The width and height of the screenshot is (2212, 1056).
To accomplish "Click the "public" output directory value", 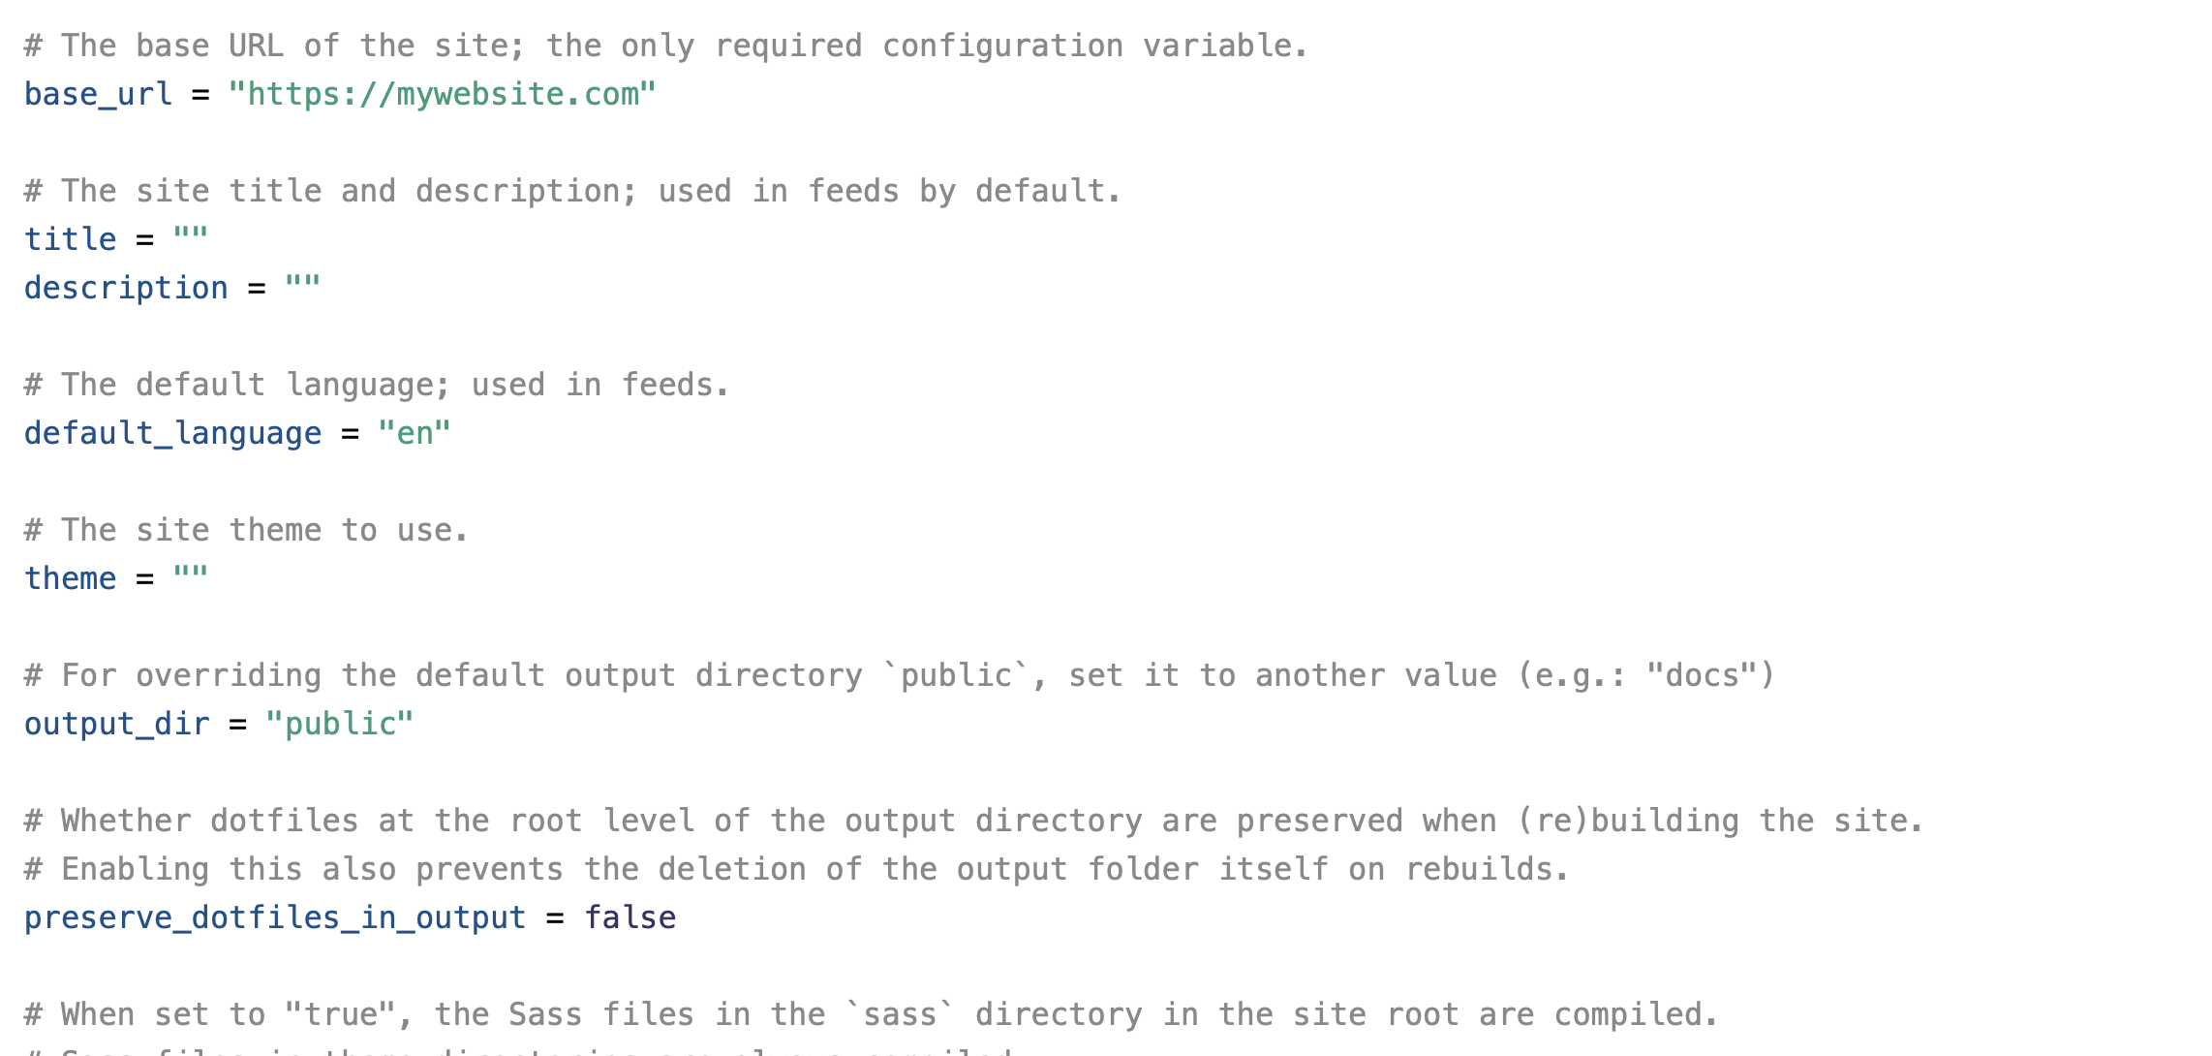I will click(340, 724).
